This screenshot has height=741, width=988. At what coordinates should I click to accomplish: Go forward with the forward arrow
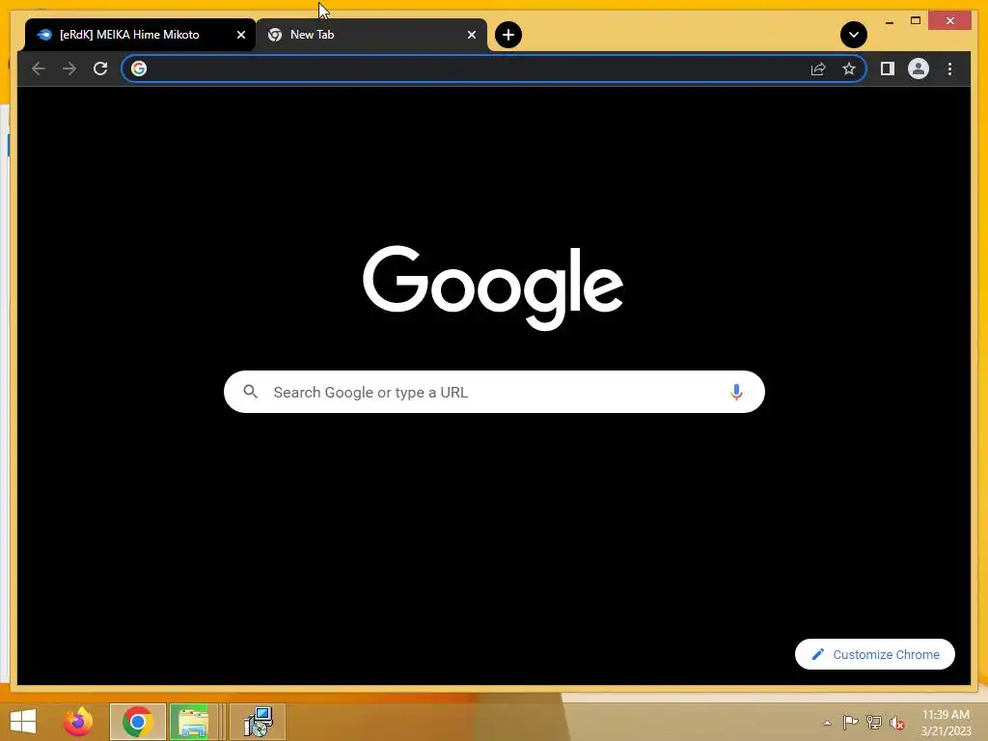[69, 69]
